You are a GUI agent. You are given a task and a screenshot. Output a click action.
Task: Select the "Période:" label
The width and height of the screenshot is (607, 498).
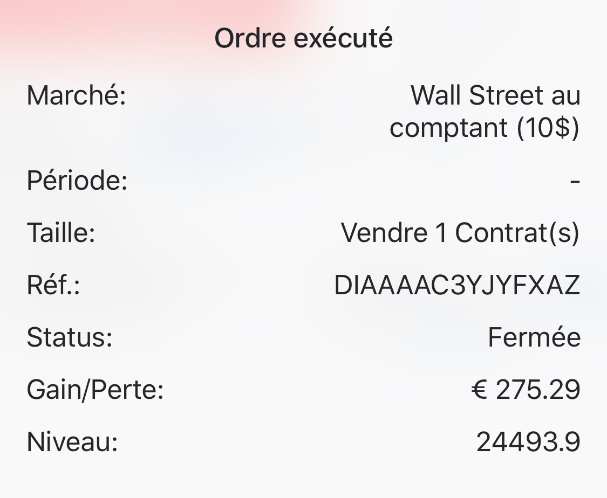pyautogui.click(x=77, y=181)
